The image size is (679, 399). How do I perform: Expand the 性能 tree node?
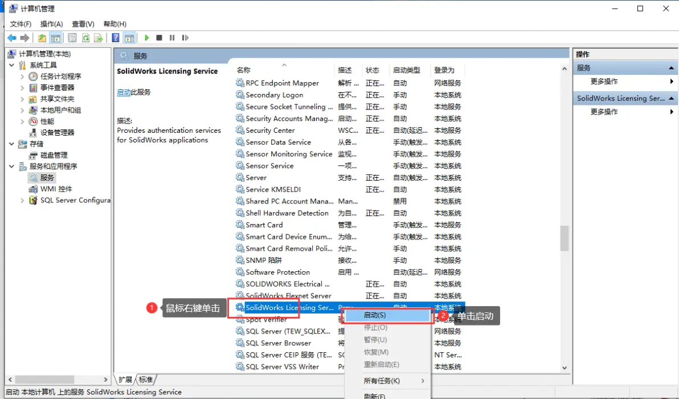point(22,121)
